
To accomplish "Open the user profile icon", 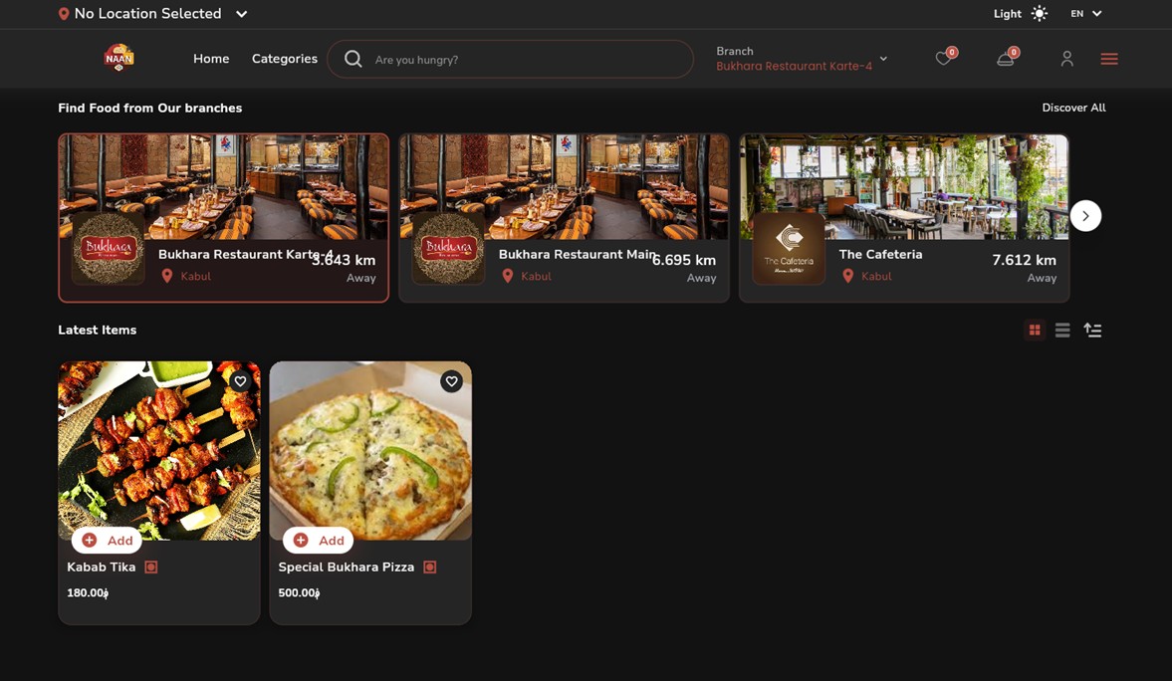I will 1066,59.
